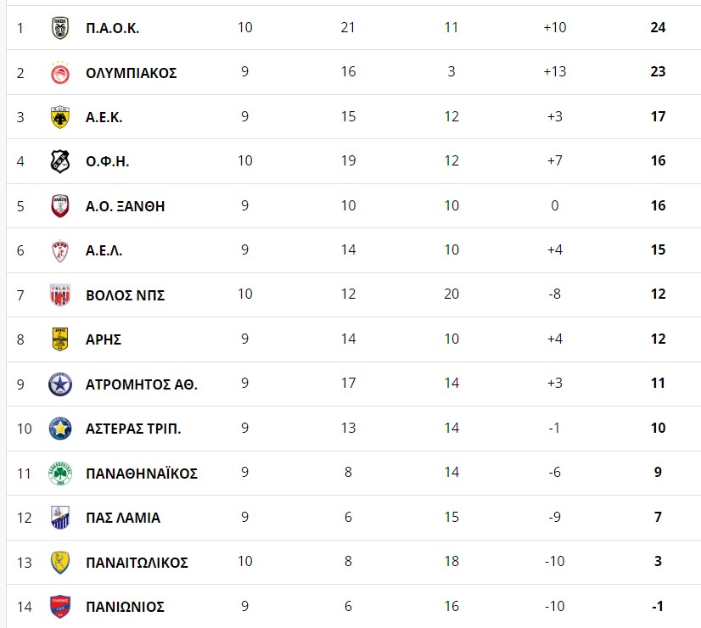Click the Α.Ε.Λ. horse crest logo
701x628 pixels.
click(x=60, y=250)
